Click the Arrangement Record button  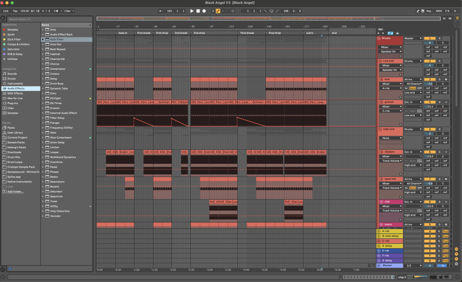203,10
